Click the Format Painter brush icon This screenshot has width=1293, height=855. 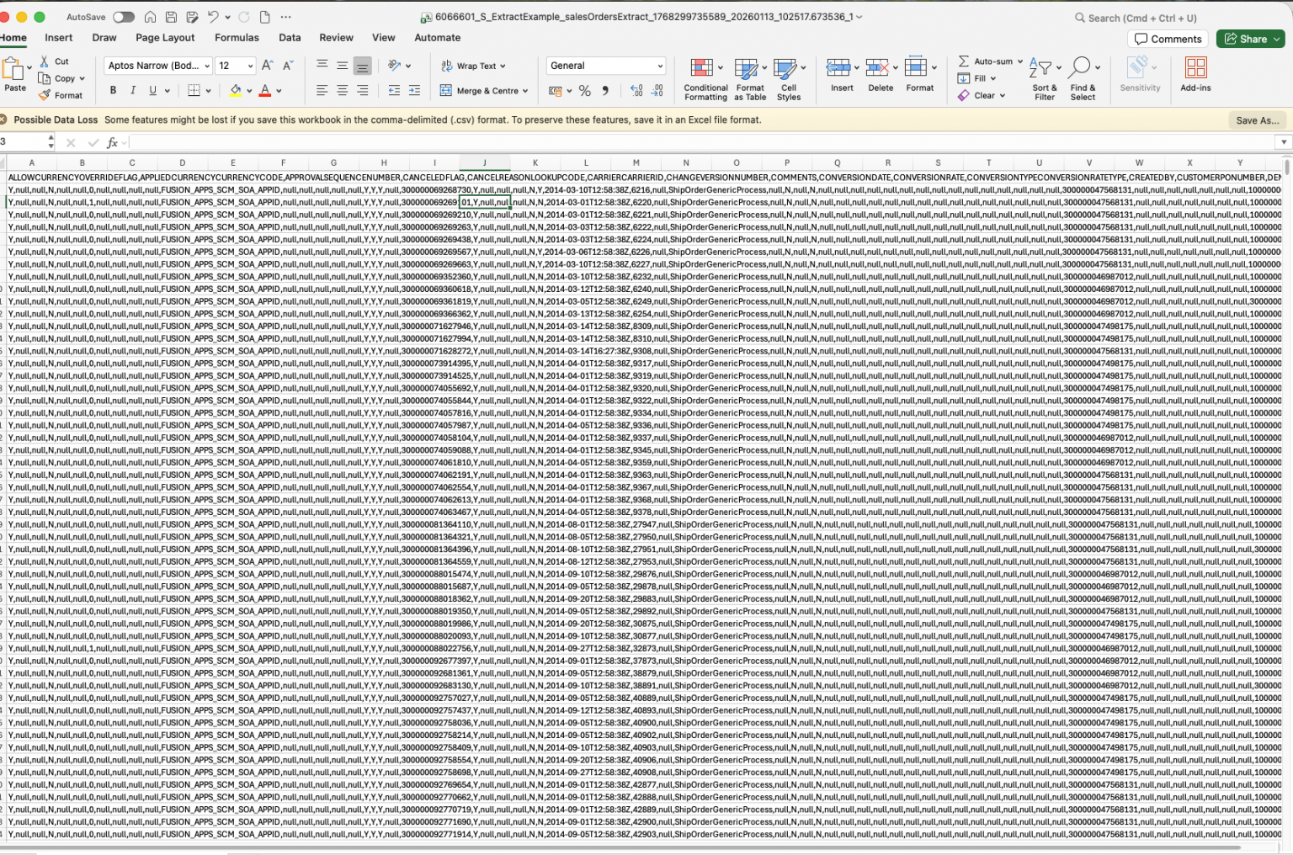pyautogui.click(x=45, y=95)
